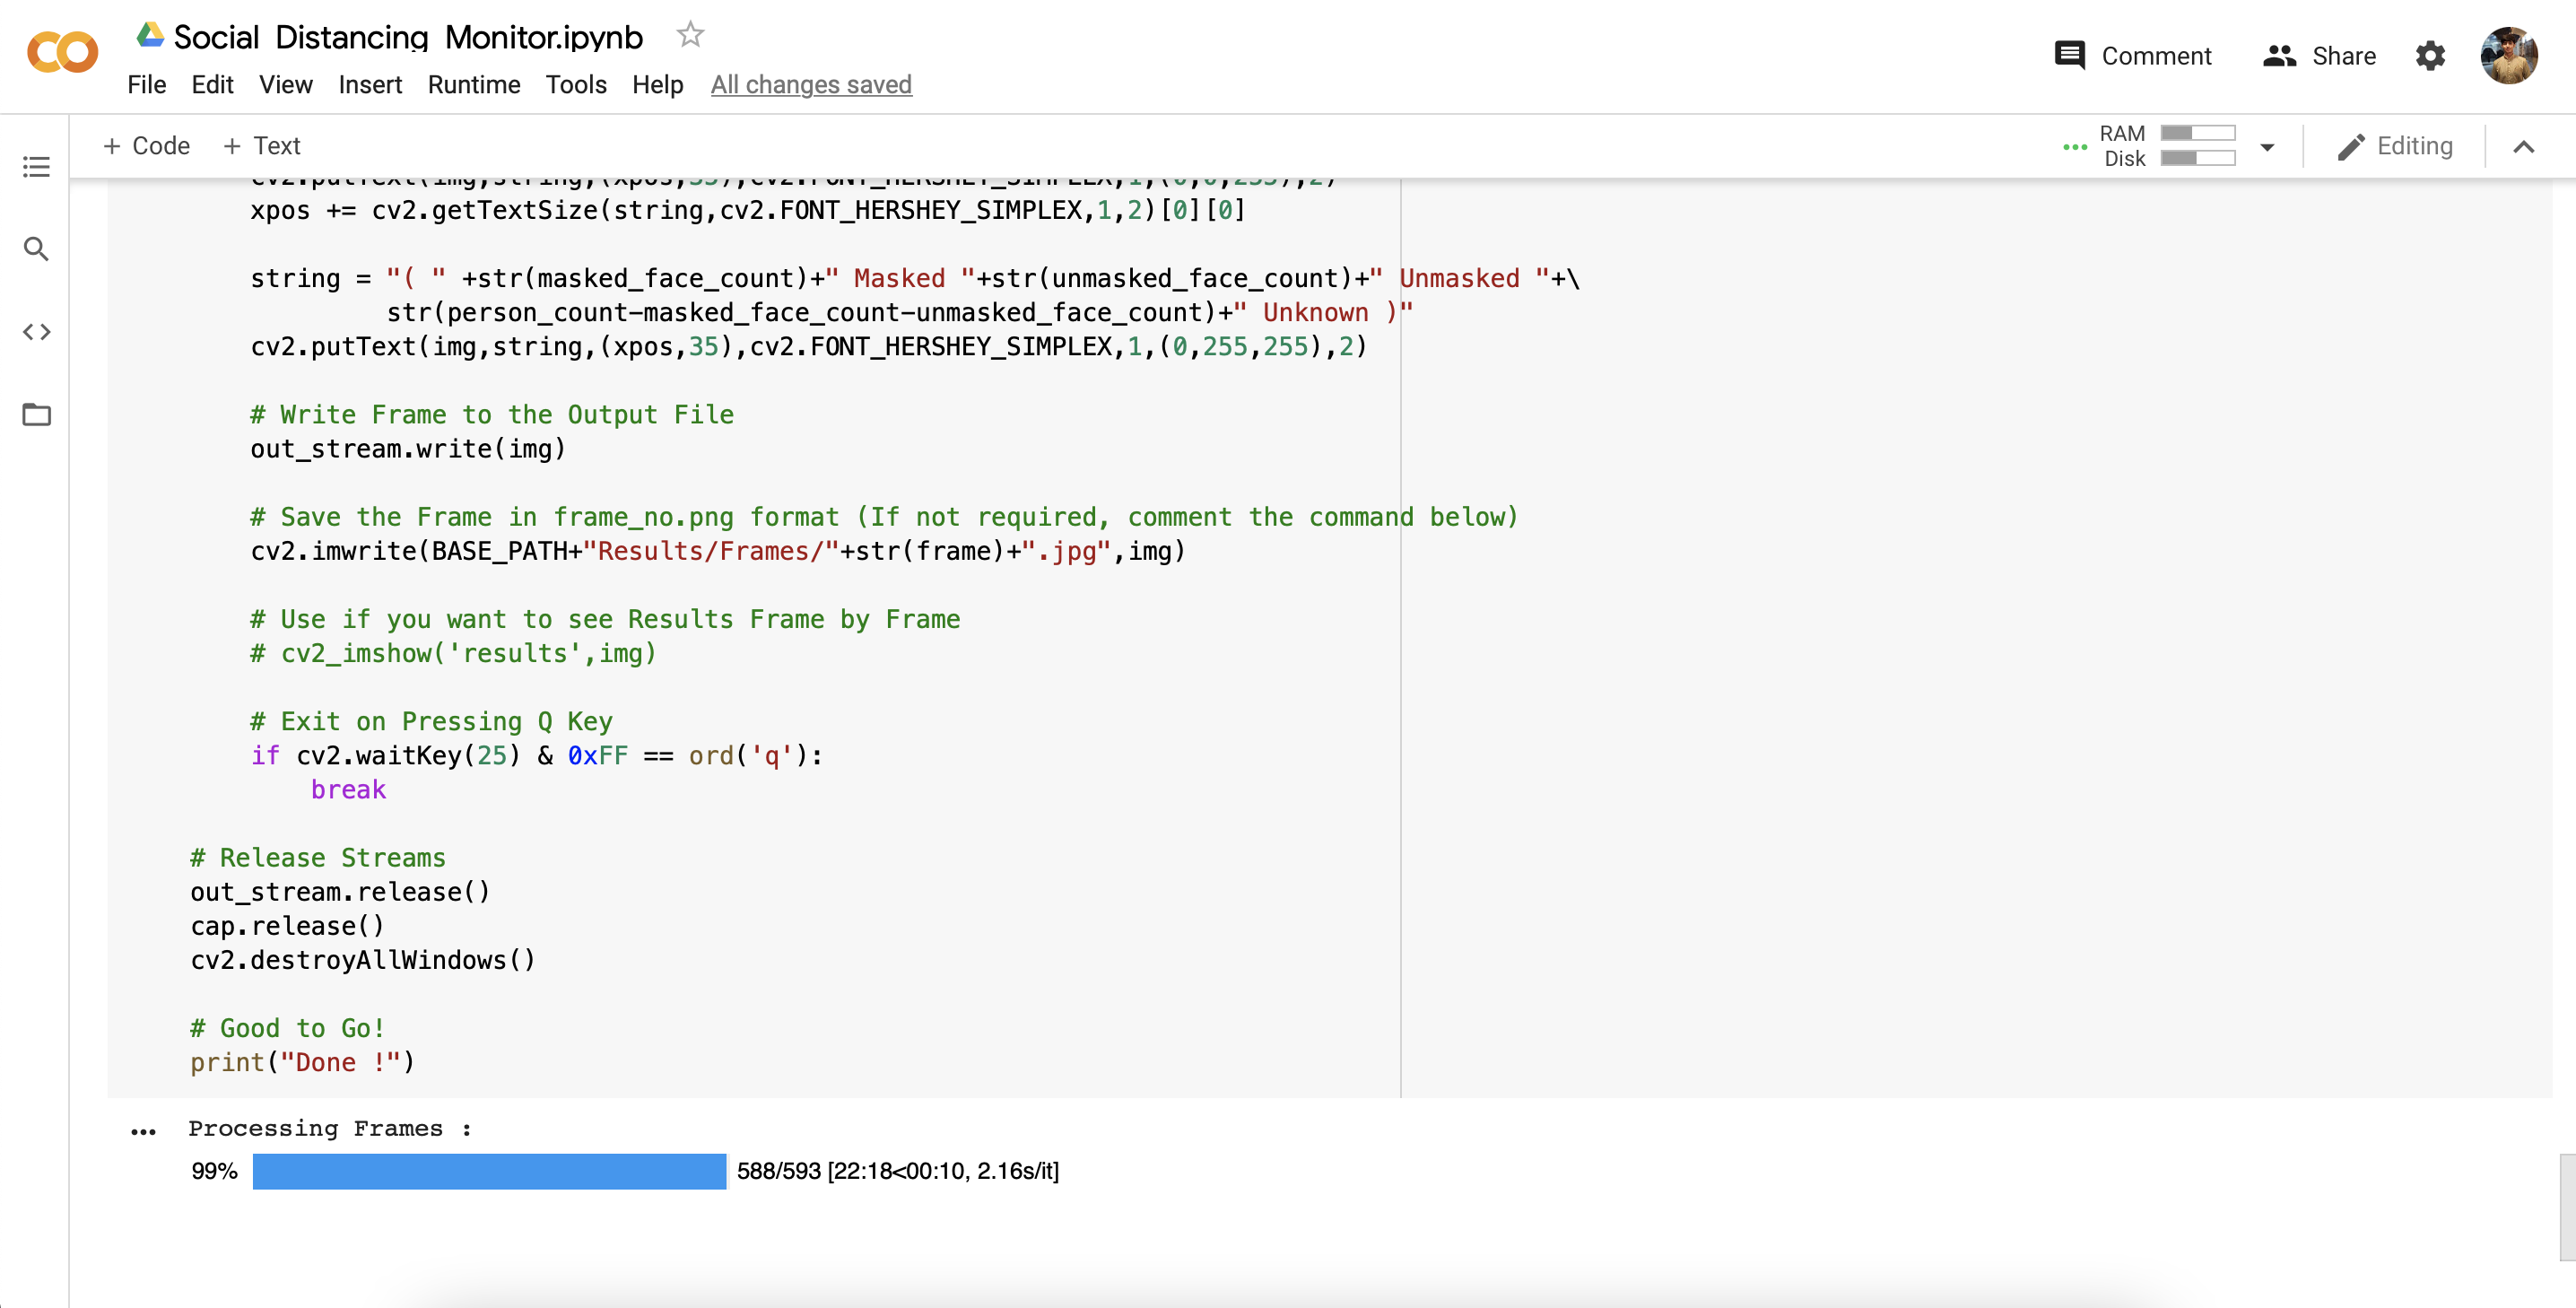This screenshot has height=1308, width=2576.
Task: Expand the RAM Disk connection dropdown
Action: click(2267, 147)
